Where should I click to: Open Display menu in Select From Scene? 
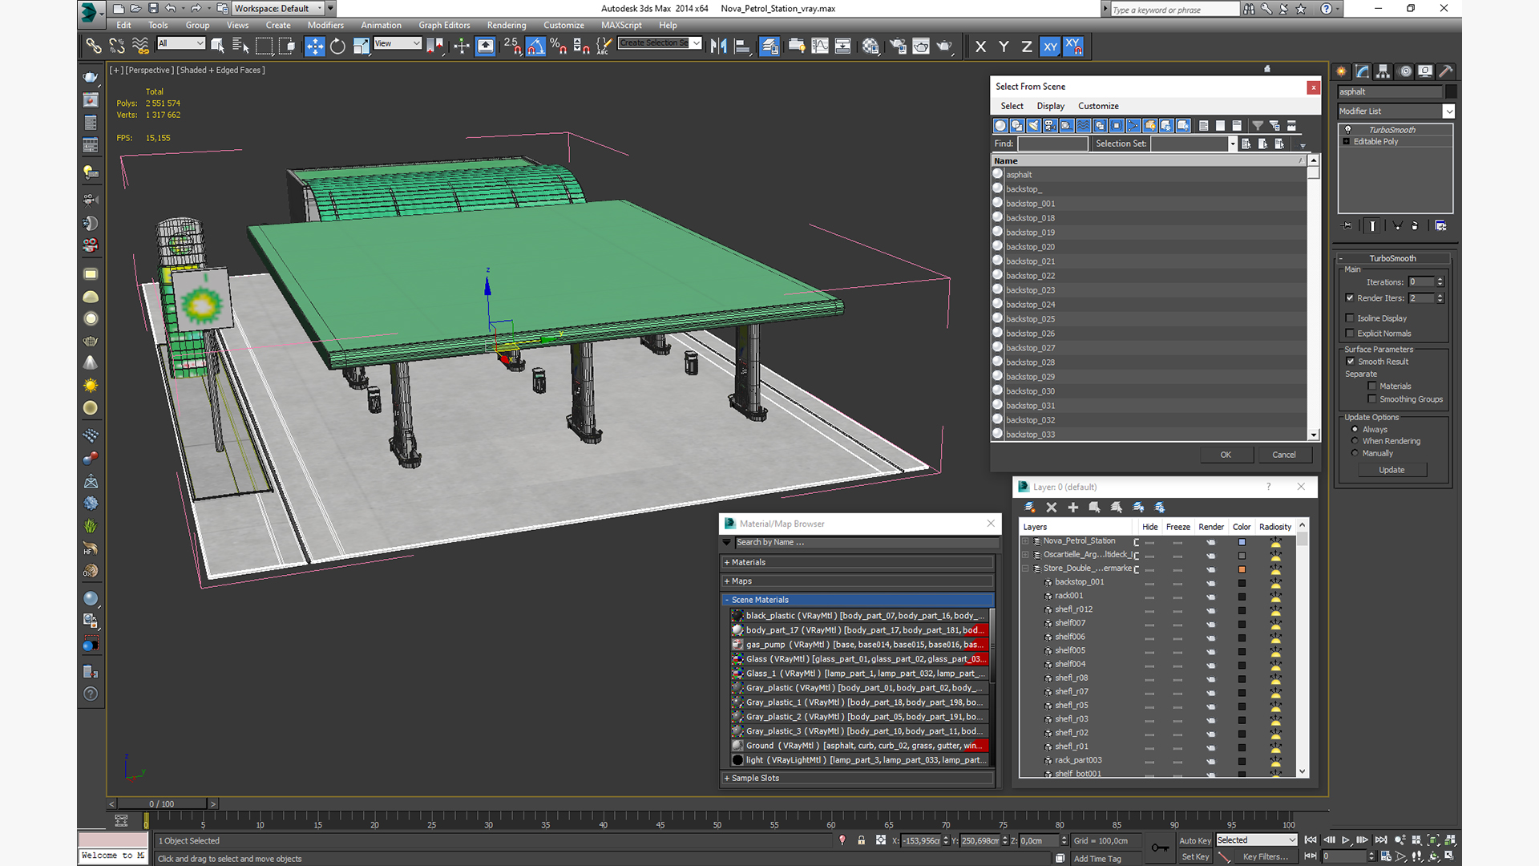1050,106
